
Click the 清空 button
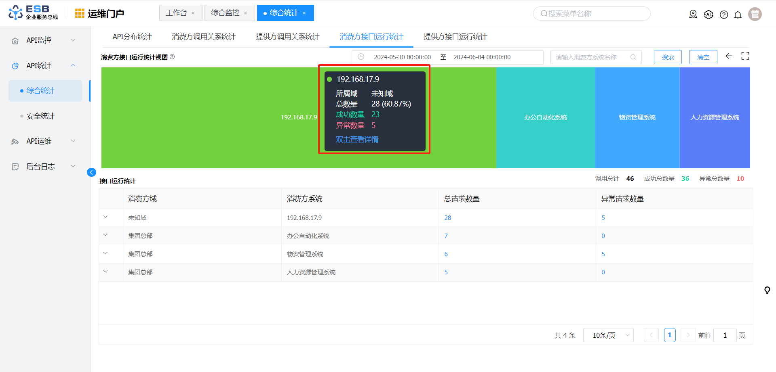703,57
